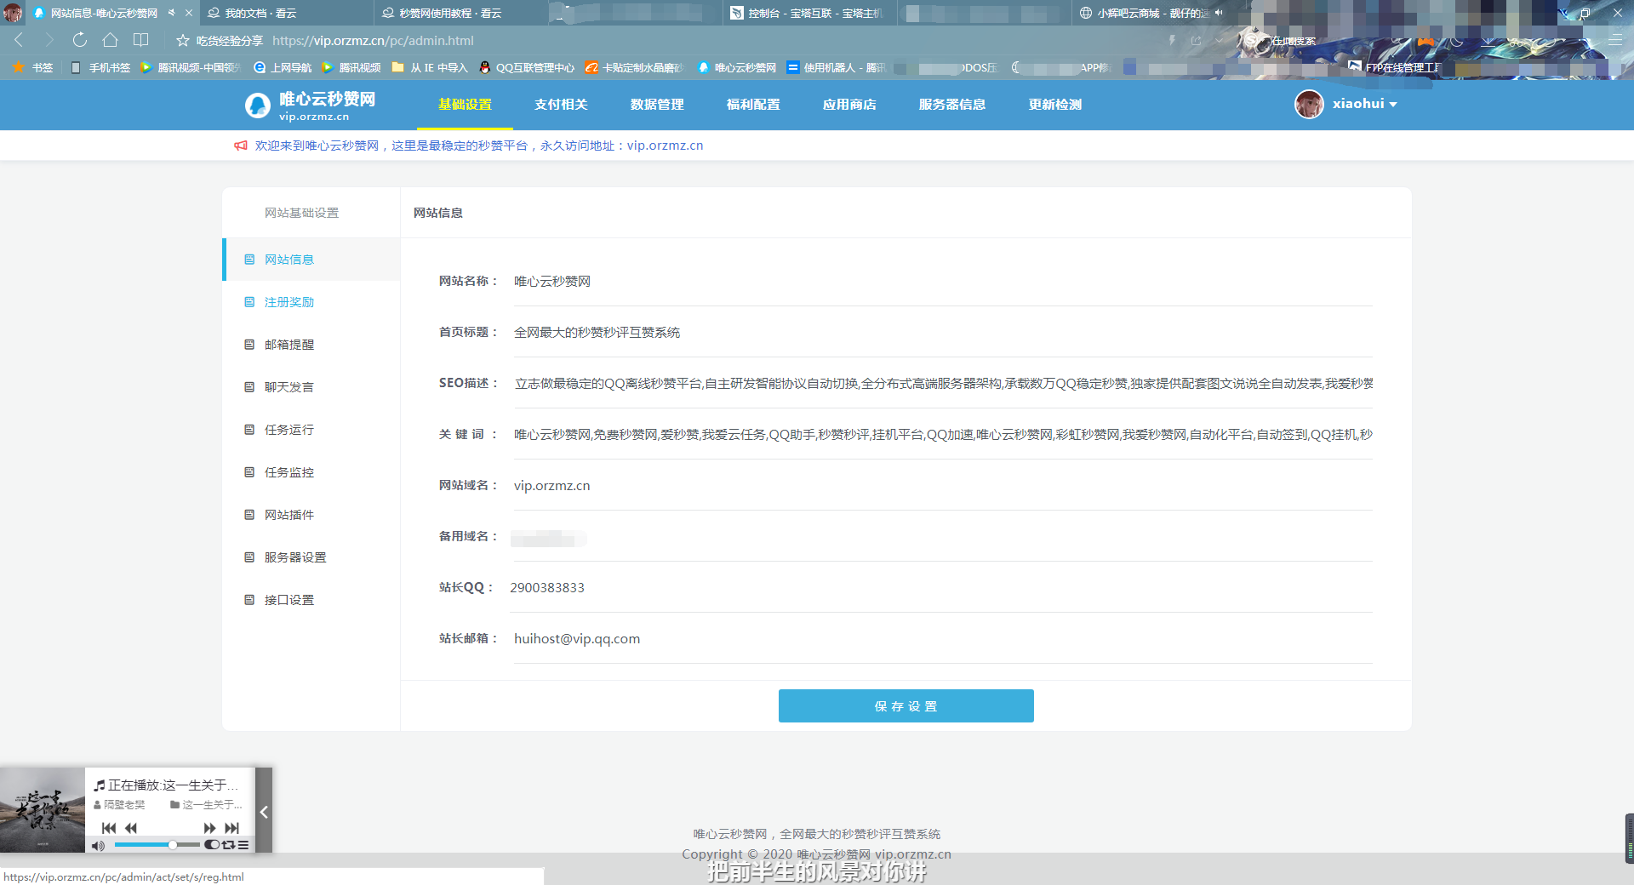Click the album cover in music player
The image size is (1634, 885).
[42, 810]
